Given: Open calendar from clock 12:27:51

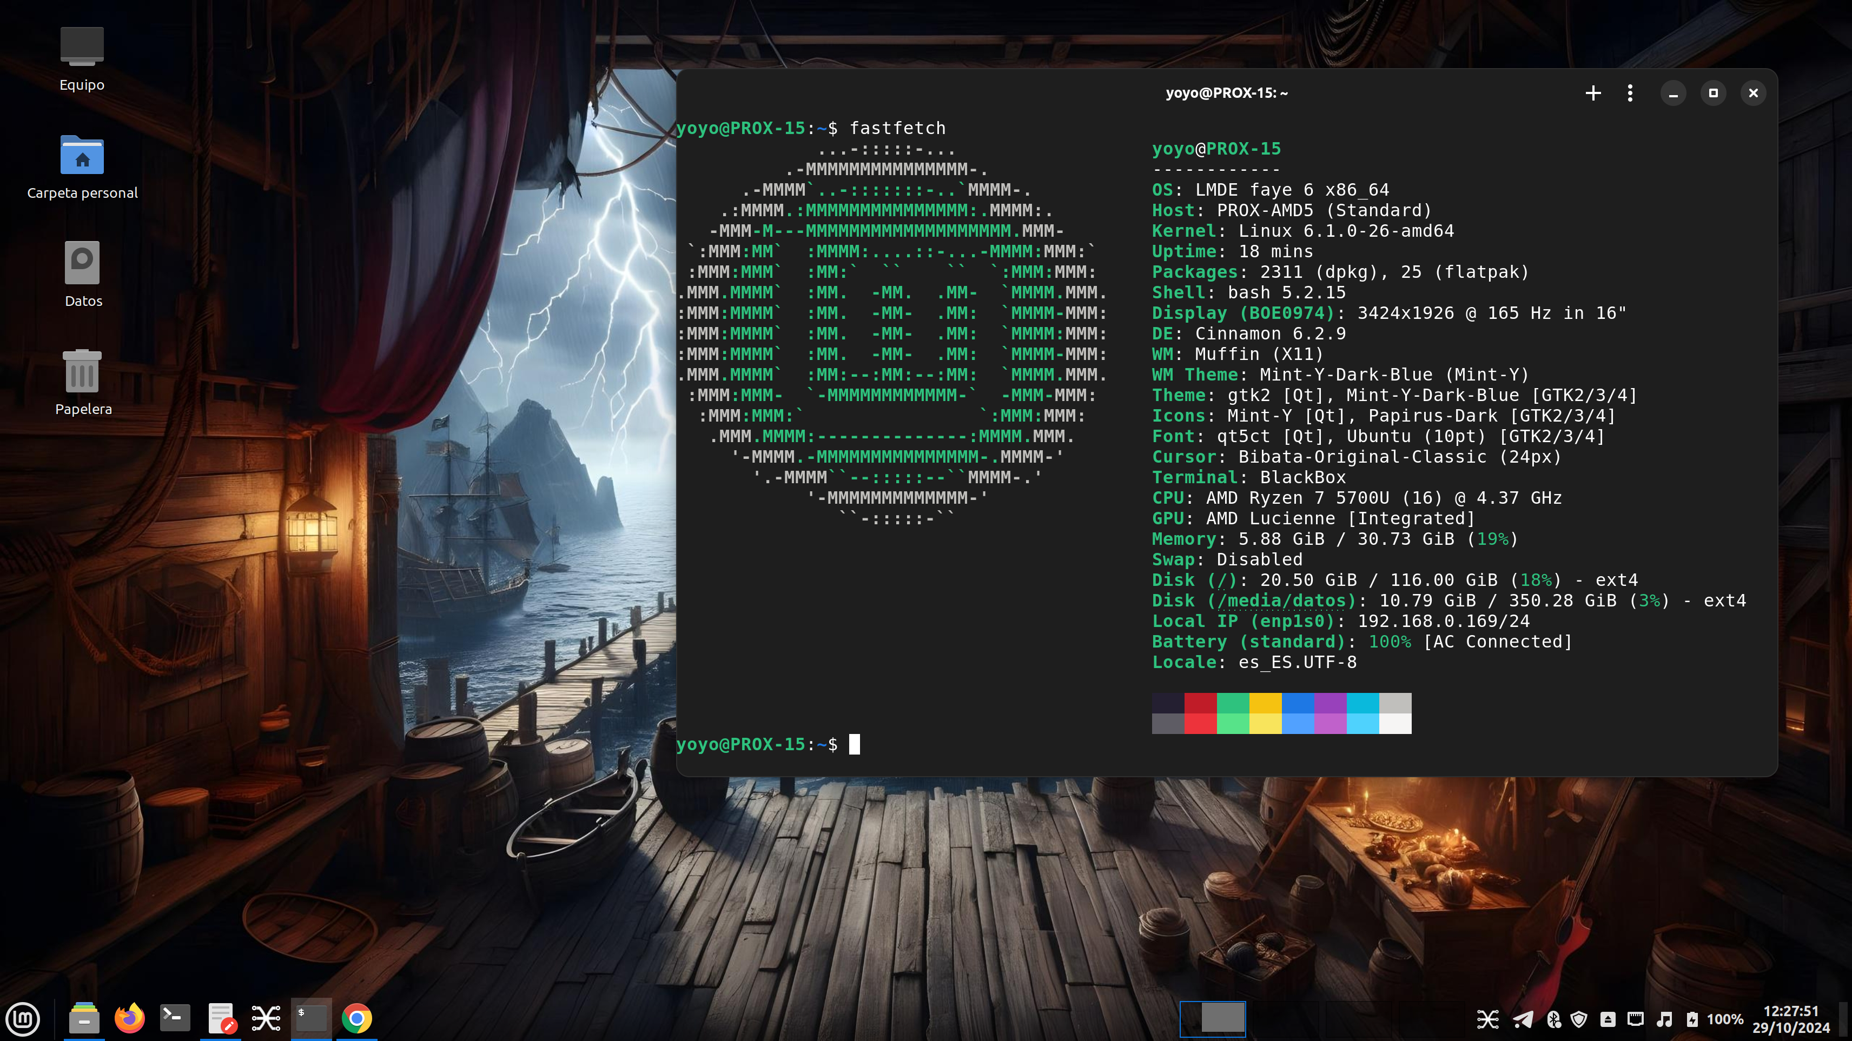Looking at the screenshot, I should [x=1790, y=1019].
